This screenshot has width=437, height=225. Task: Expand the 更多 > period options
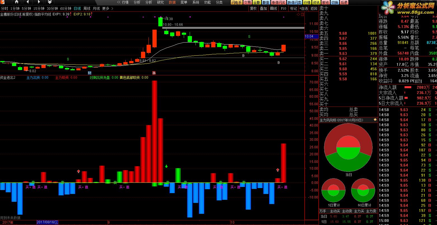[108, 9]
